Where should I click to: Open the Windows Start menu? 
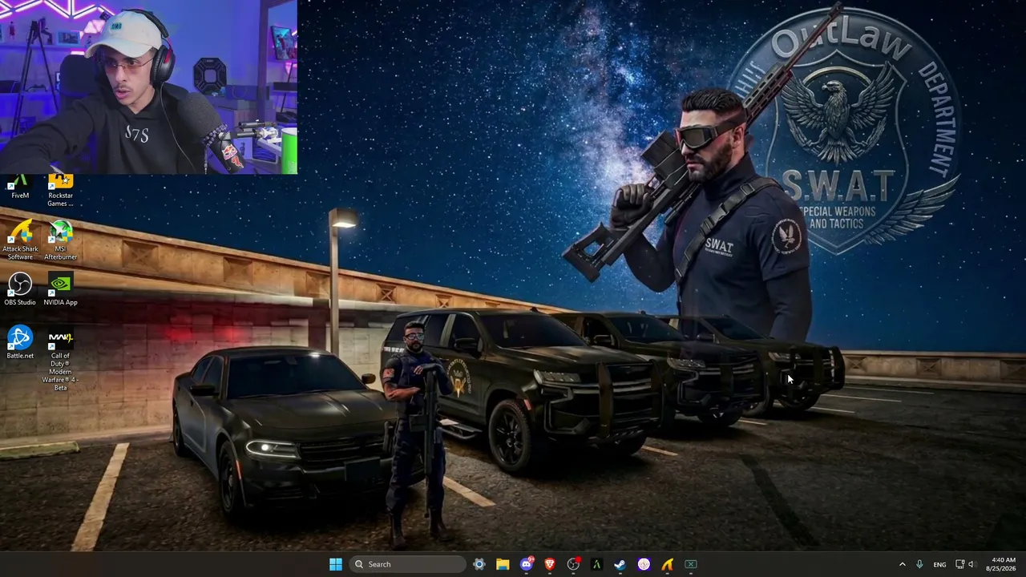(x=336, y=564)
